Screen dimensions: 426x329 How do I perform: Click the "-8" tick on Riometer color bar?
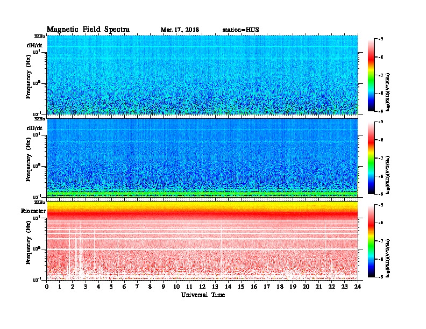(x=381, y=259)
